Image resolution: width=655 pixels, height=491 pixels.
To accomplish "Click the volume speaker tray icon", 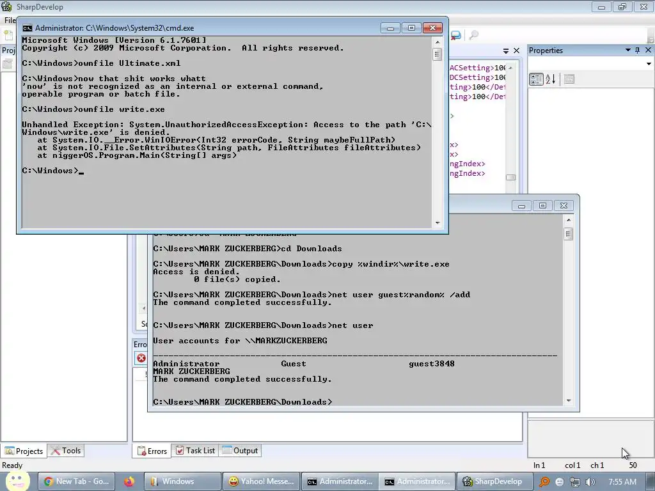I will [590, 482].
